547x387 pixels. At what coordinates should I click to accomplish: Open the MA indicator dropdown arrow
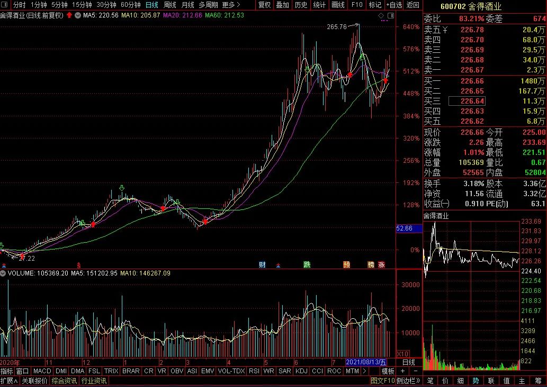click(x=78, y=15)
